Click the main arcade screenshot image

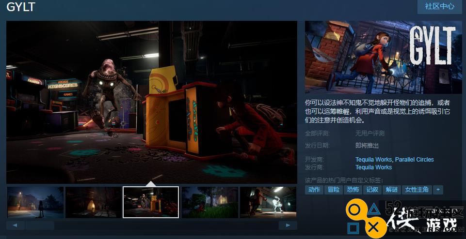(x=152, y=102)
